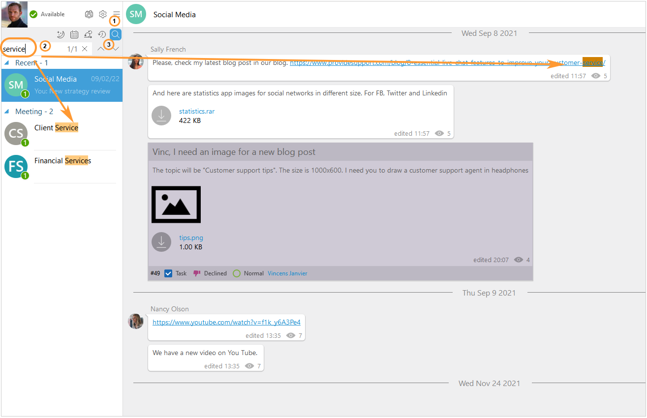Click the Vincens Janvier assignee link

[x=287, y=273]
